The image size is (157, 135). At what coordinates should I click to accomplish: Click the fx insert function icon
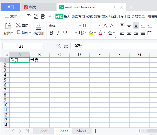(66, 46)
